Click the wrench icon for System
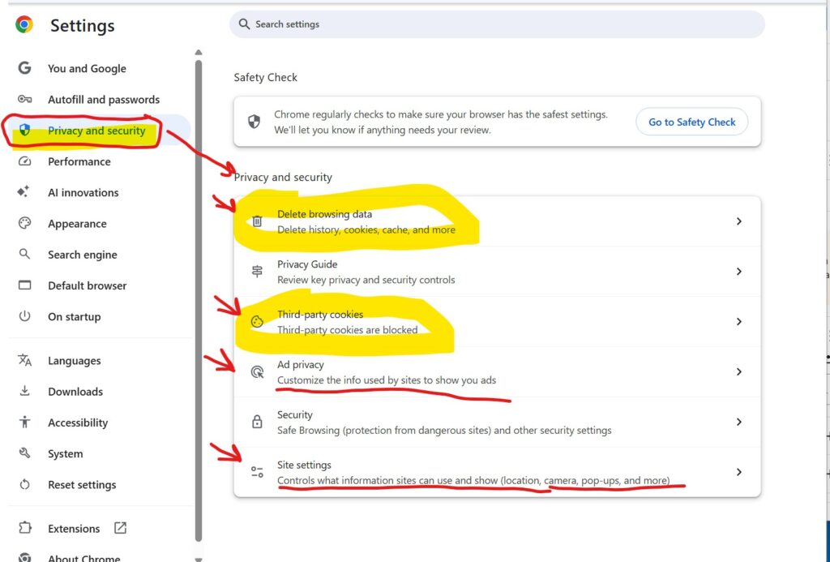 [24, 453]
